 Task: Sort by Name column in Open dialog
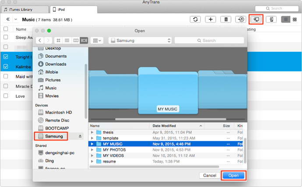(119, 126)
